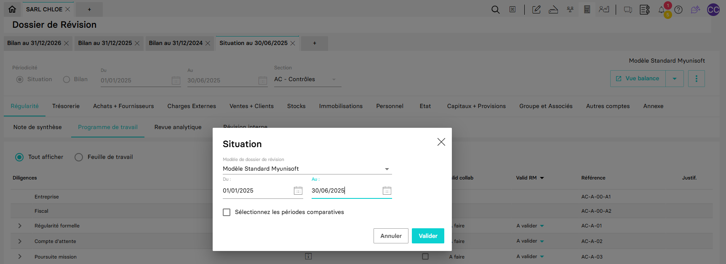The width and height of the screenshot is (726, 264).
Task: Open the AI chat sparkle icon
Action: click(695, 10)
